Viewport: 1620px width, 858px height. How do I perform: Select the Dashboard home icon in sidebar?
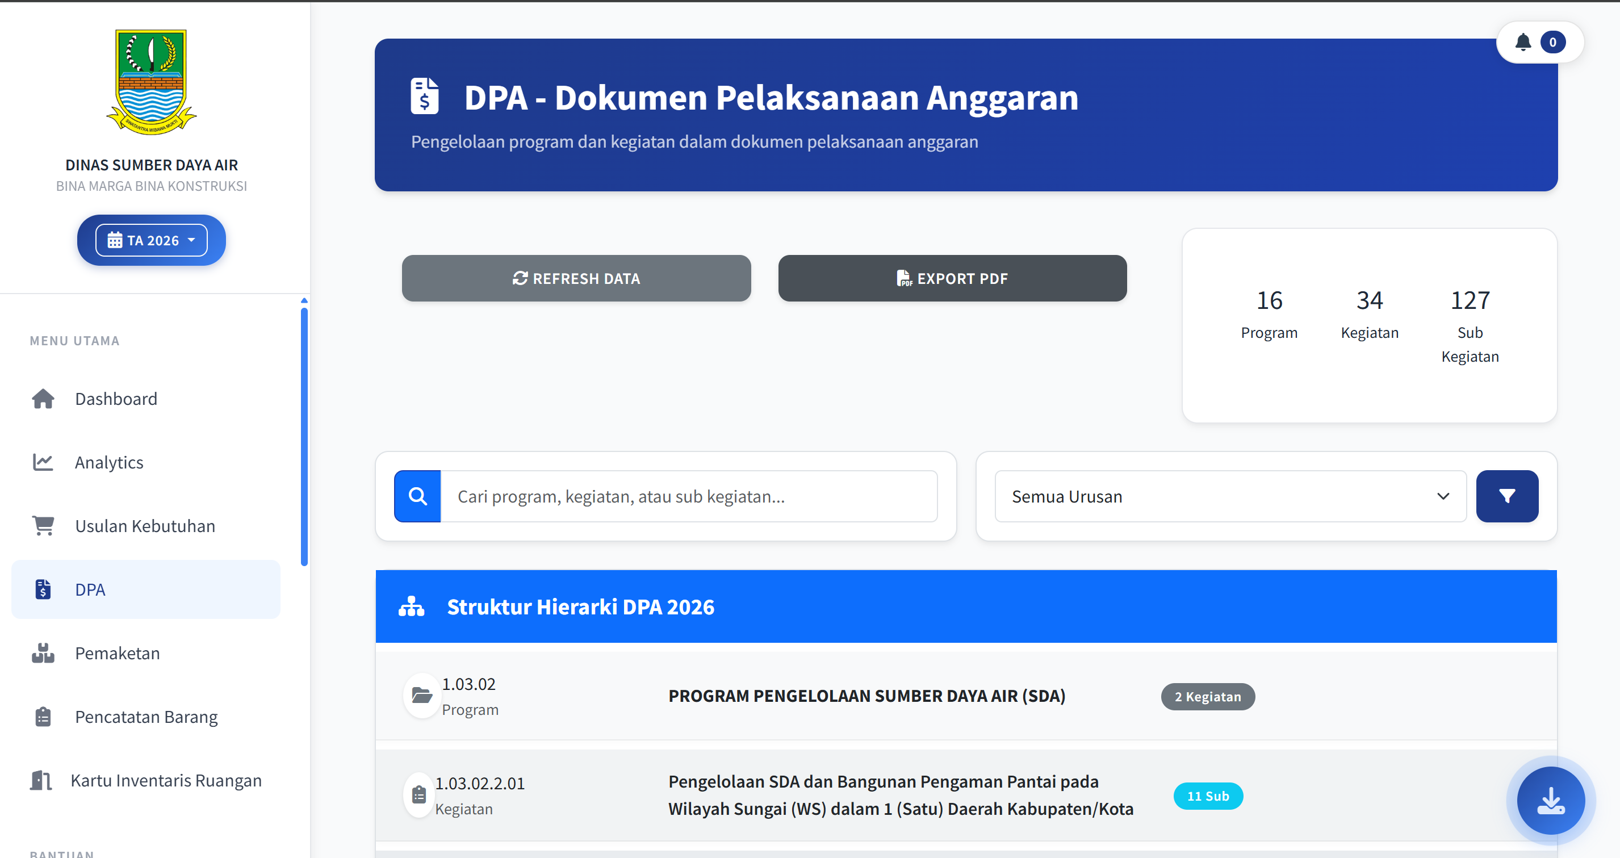click(43, 398)
